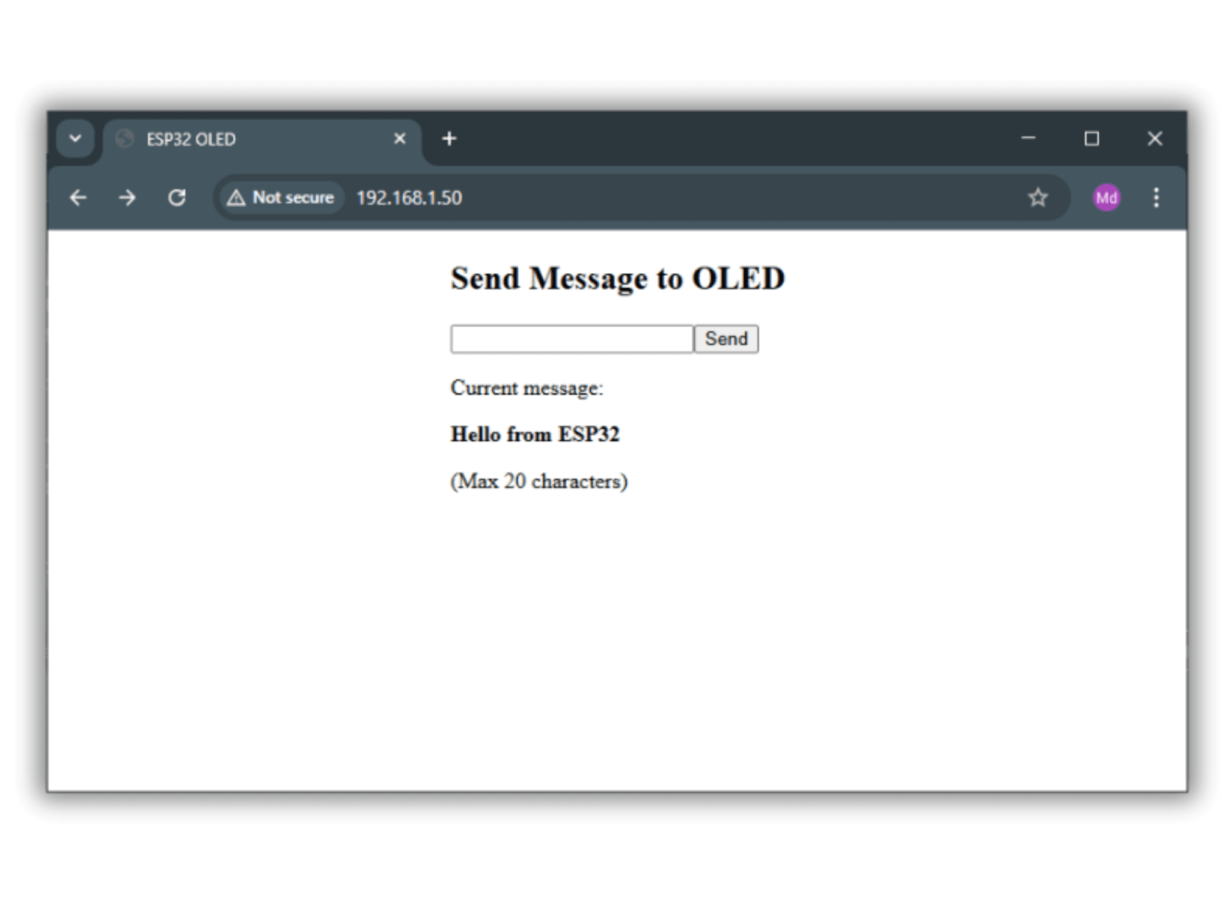Click the ESP32 OLED tab favicon
Viewport: 1231px width, 899px height.
click(x=126, y=139)
